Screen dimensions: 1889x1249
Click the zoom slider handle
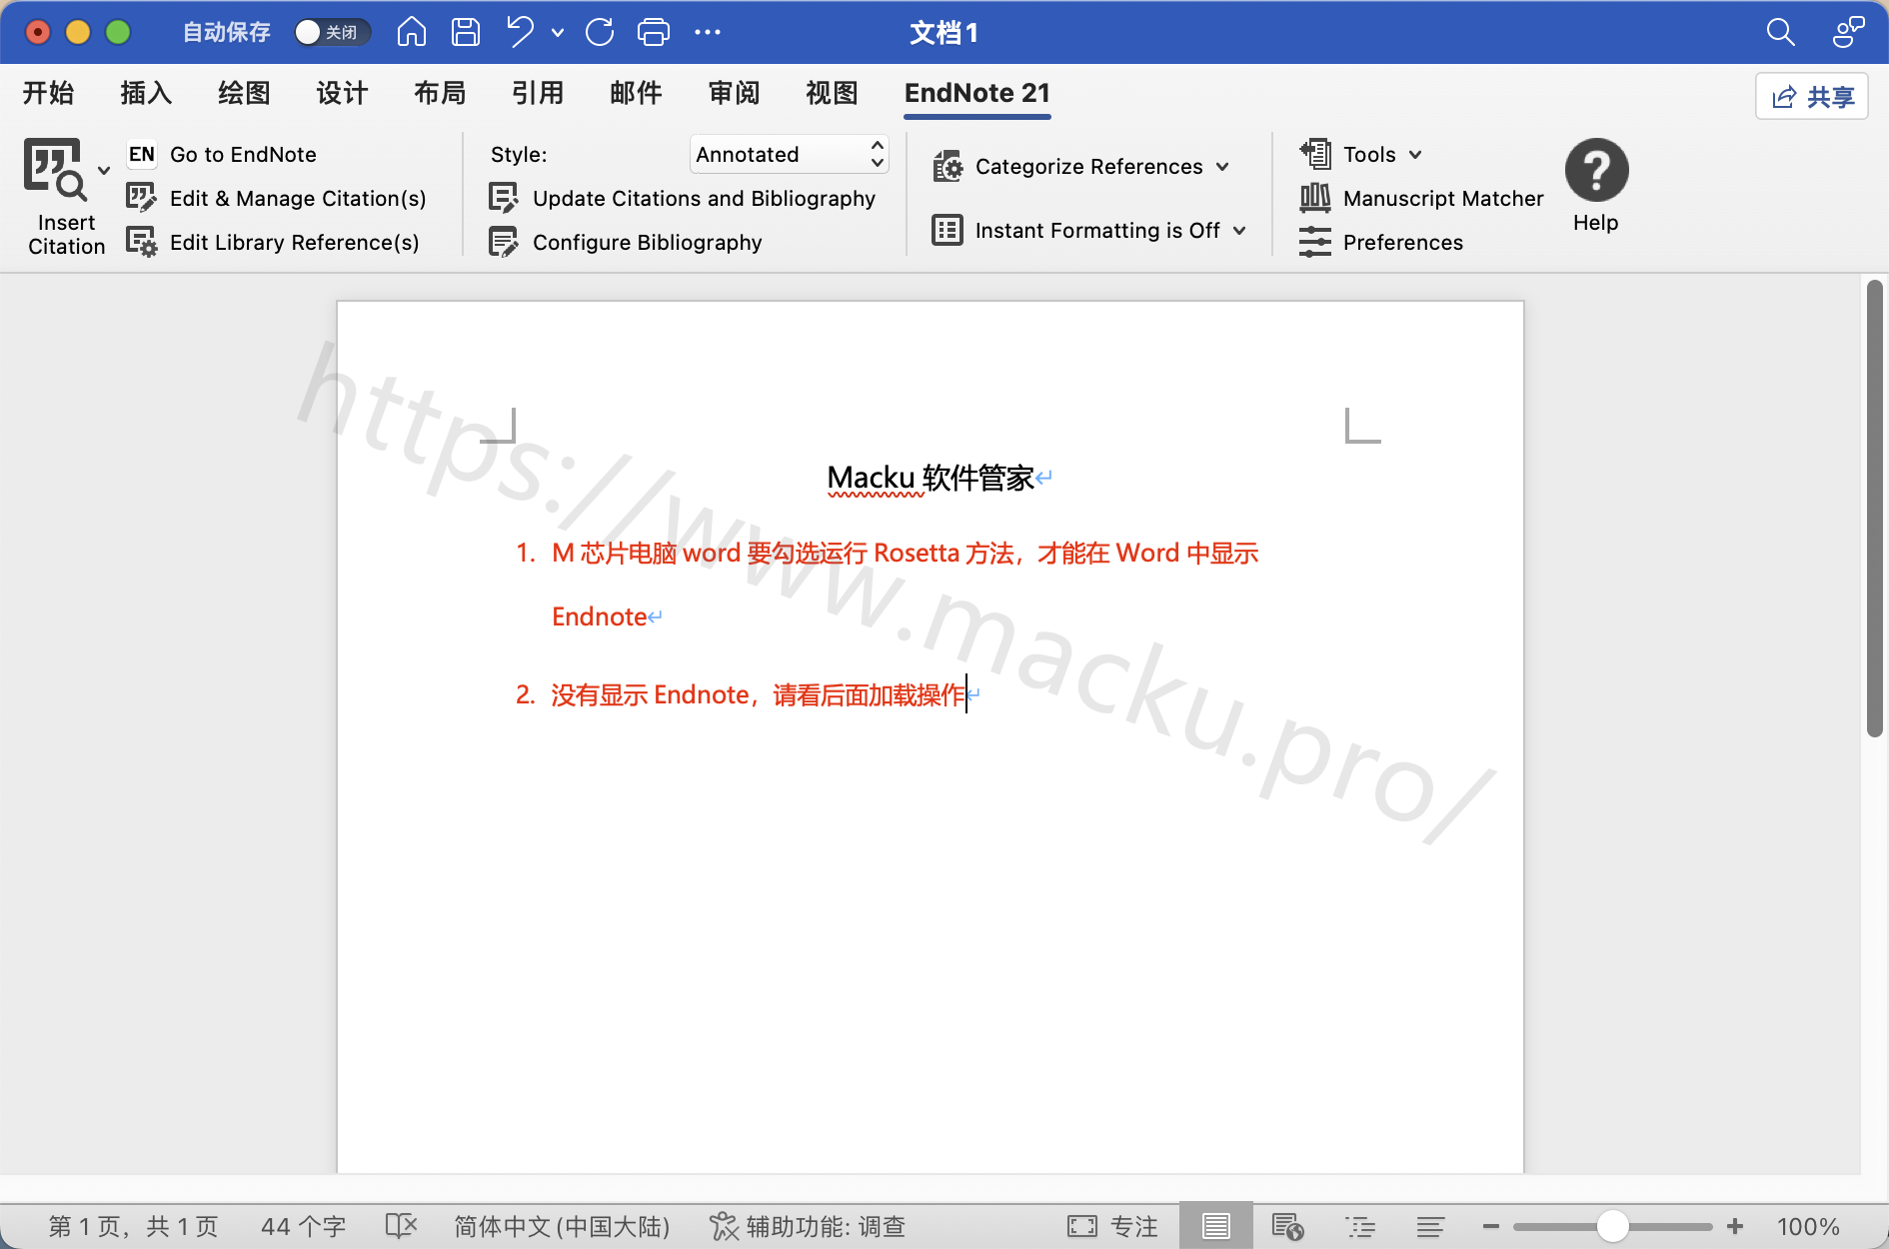click(x=1612, y=1226)
